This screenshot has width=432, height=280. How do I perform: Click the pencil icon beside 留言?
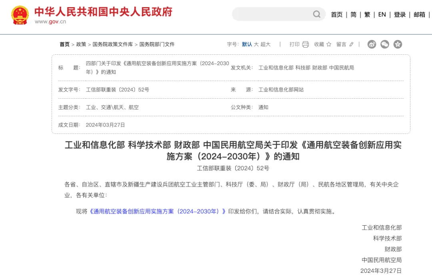pyautogui.click(x=351, y=44)
